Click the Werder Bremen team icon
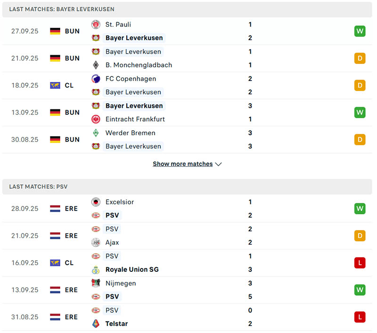The image size is (377, 333). click(96, 133)
